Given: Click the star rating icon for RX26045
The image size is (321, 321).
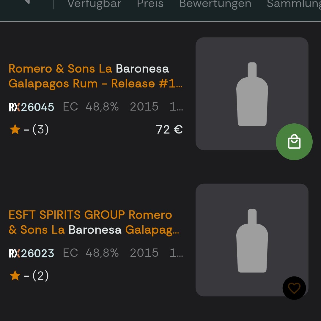Looking at the screenshot, I should (15, 130).
